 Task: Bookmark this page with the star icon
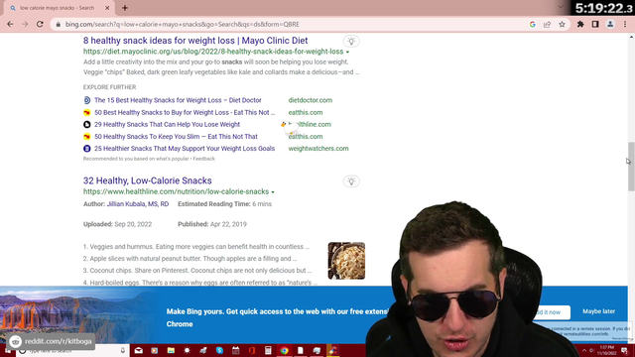pyautogui.click(x=562, y=24)
